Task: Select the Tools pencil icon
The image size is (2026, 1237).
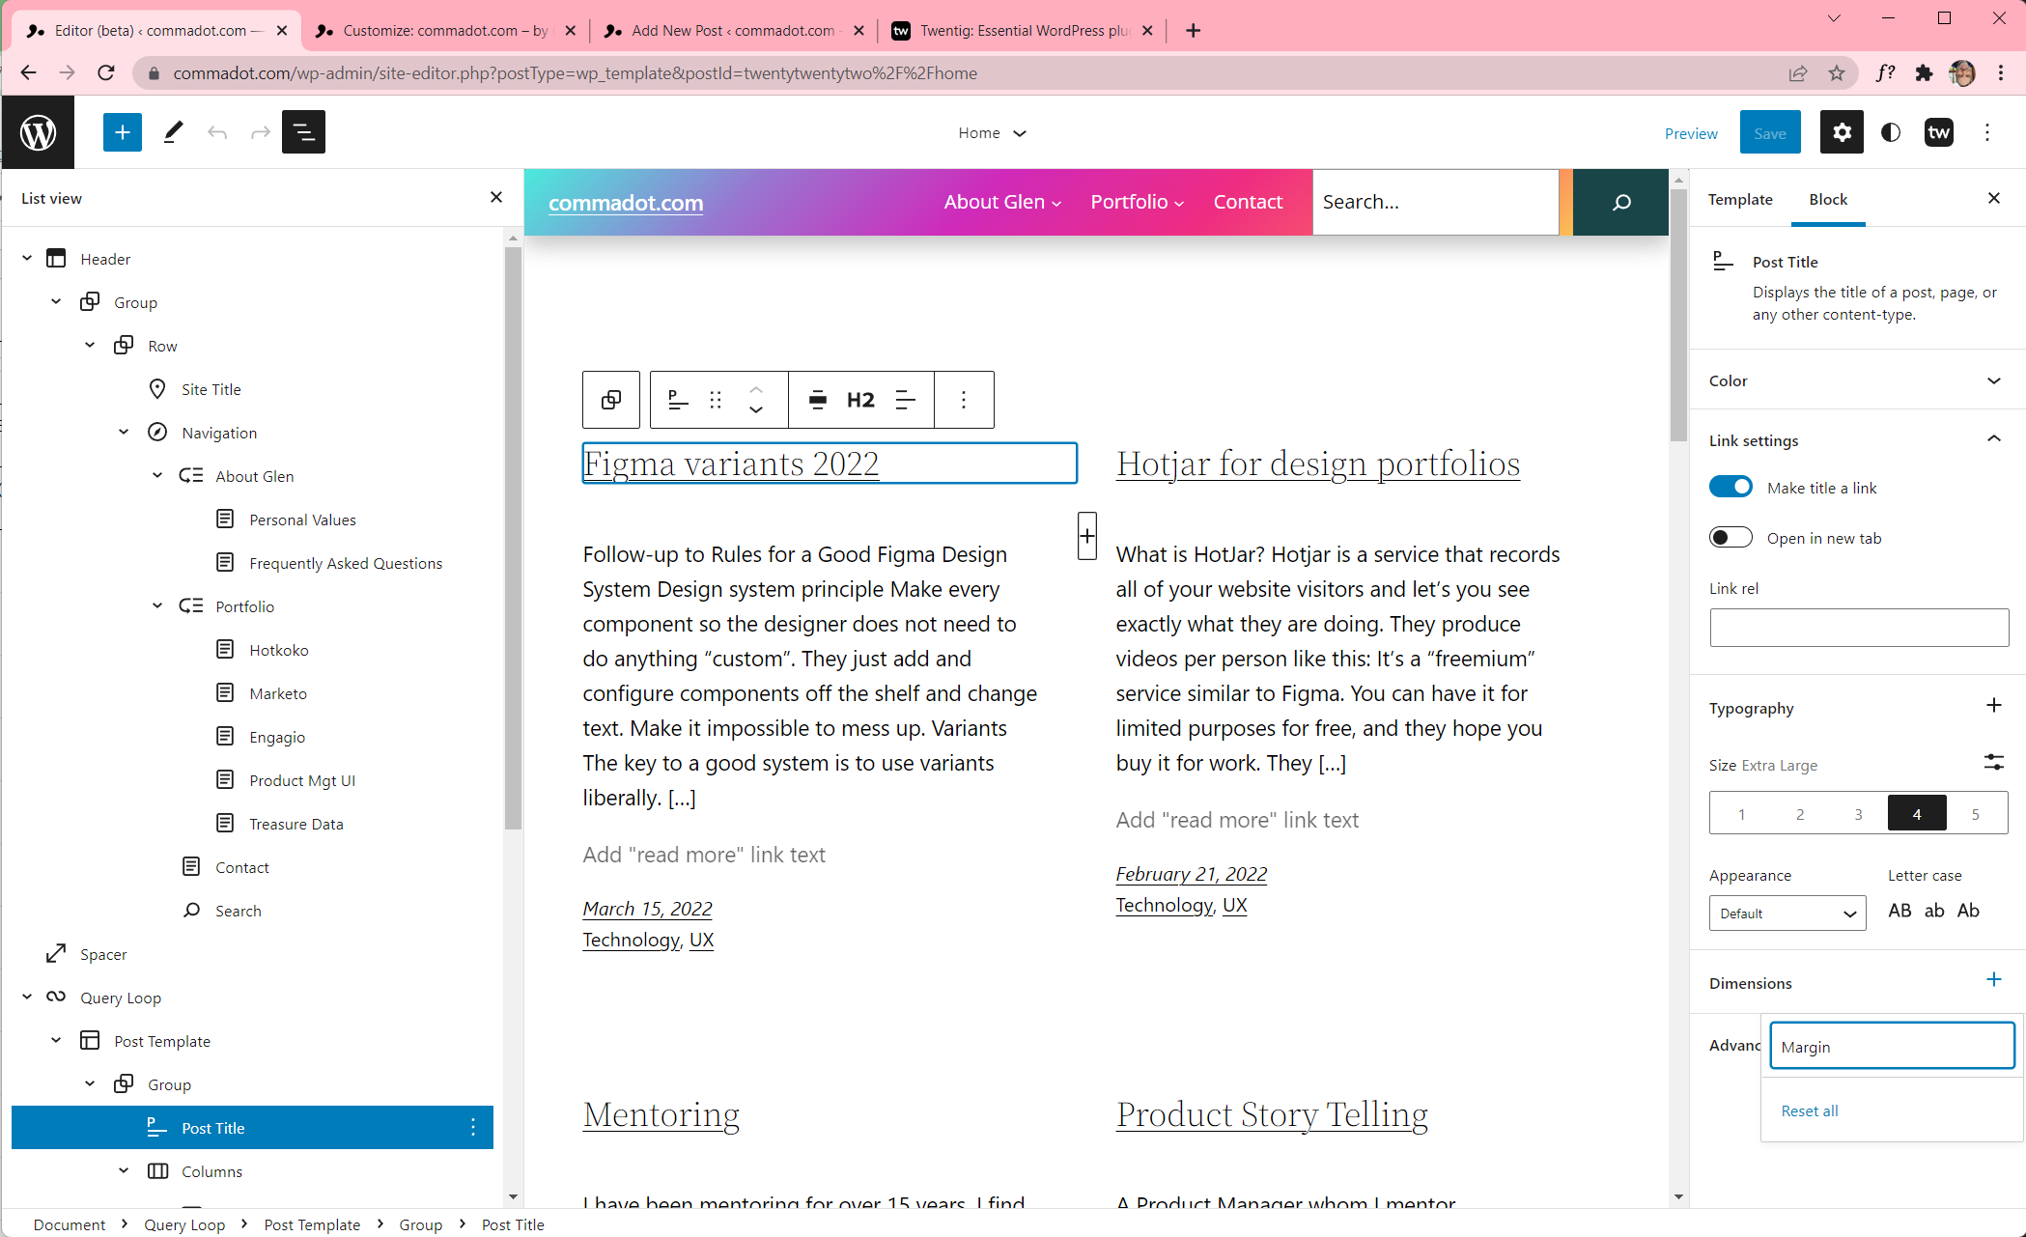Action: point(172,132)
